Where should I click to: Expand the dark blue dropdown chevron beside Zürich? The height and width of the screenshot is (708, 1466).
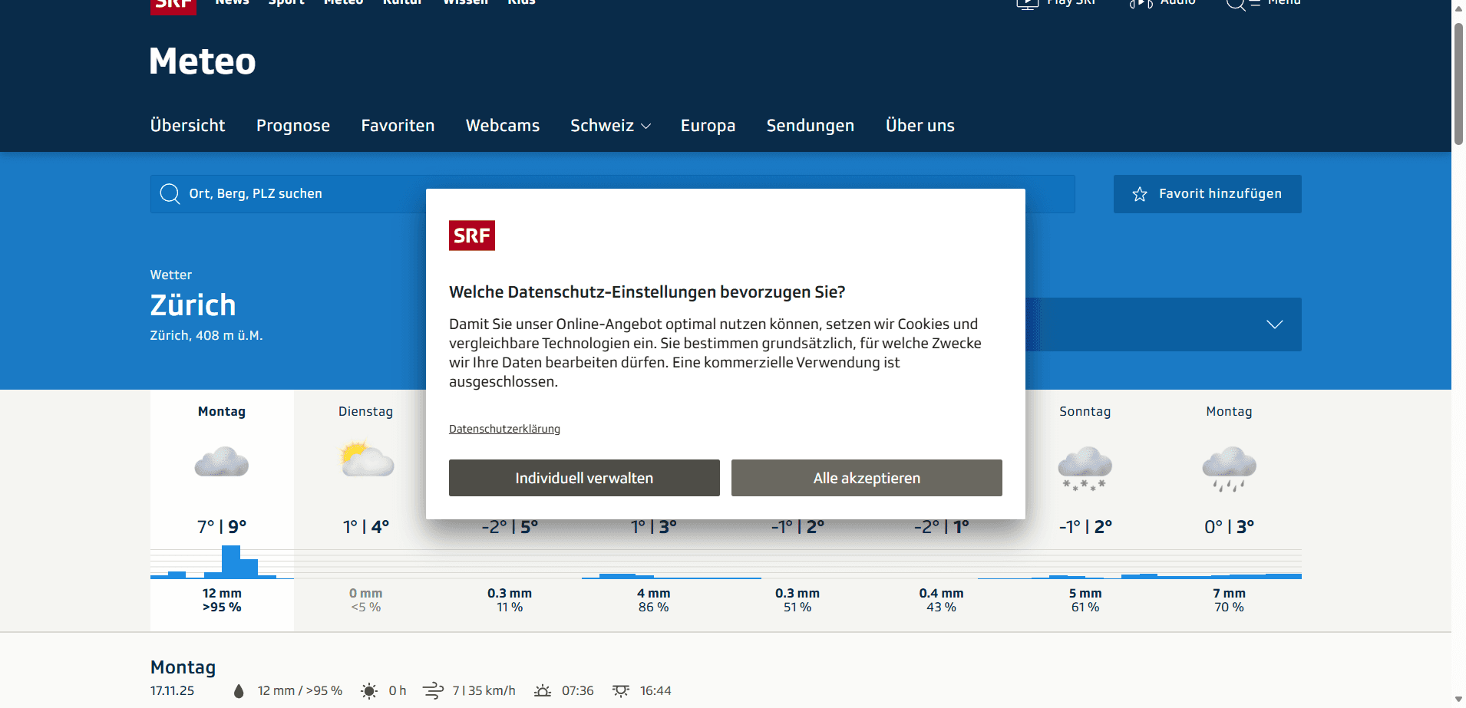point(1275,324)
